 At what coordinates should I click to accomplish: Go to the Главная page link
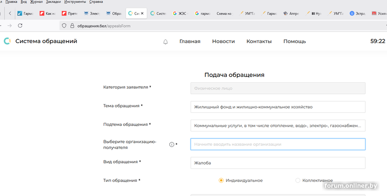[x=190, y=42]
